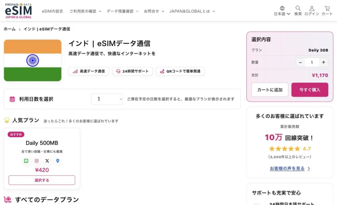Decrease quantity with minus button
Screen dimensions: 337x205
coord(300,62)
